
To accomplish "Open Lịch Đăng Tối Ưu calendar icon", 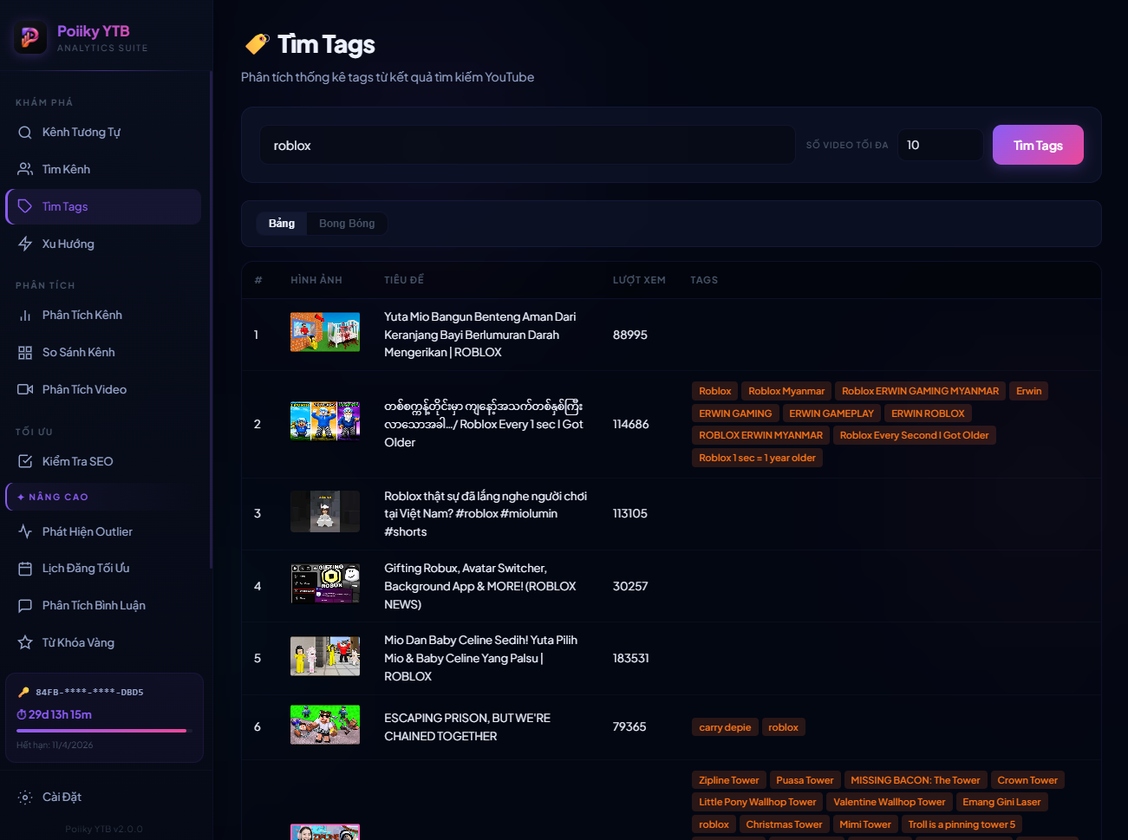I will (25, 569).
